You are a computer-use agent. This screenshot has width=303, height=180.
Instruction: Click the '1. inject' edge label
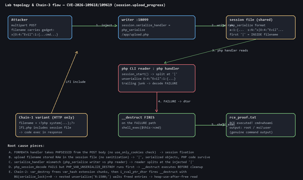[x=104, y=25]
